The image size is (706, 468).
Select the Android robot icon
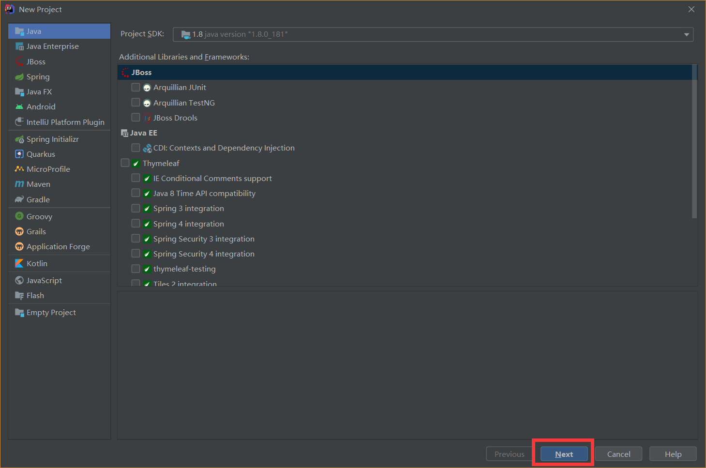19,107
